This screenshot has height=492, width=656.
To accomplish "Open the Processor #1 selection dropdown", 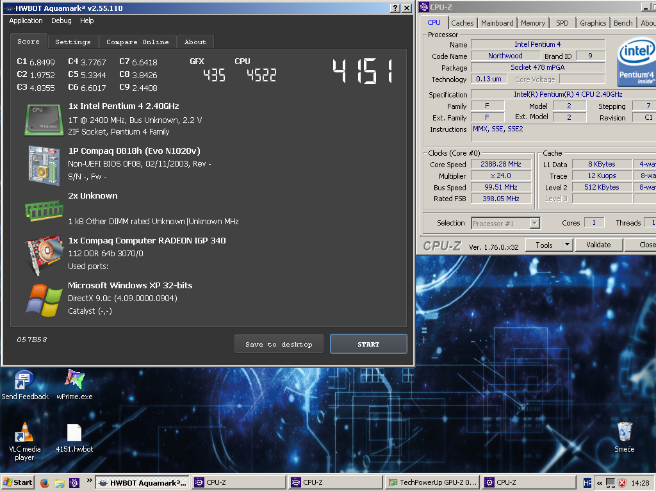I will pyautogui.click(x=505, y=224).
